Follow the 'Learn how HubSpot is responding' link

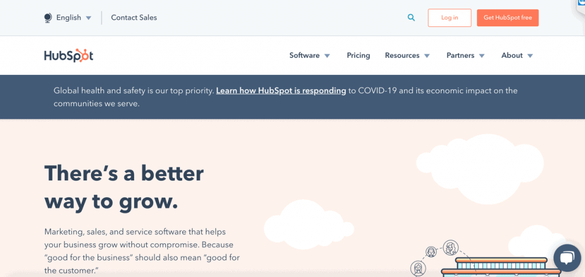(281, 91)
